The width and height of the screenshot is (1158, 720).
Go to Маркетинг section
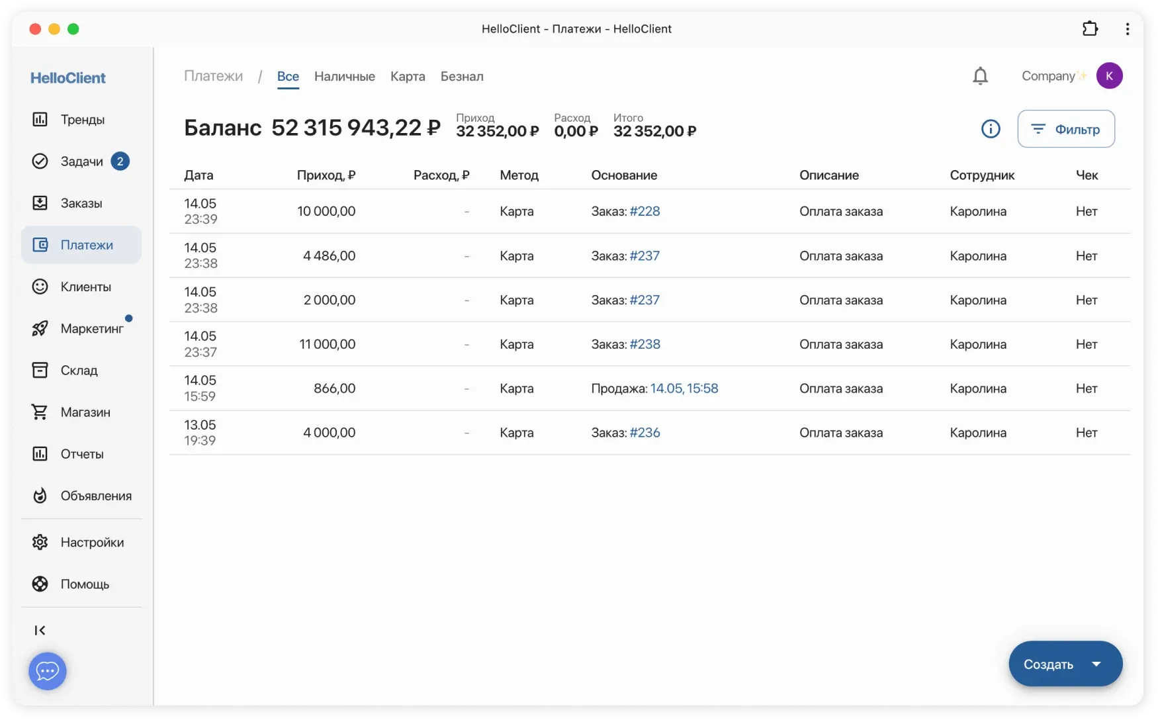pyautogui.click(x=91, y=329)
